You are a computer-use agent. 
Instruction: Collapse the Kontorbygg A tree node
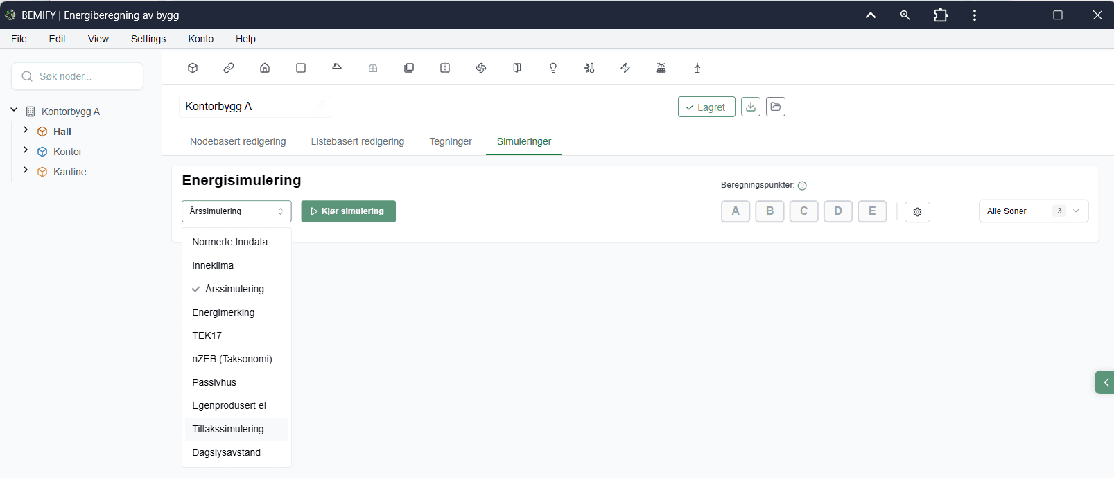click(14, 110)
